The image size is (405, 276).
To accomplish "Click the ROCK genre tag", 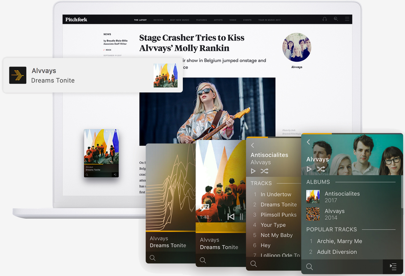I will pyautogui.click(x=108, y=50).
